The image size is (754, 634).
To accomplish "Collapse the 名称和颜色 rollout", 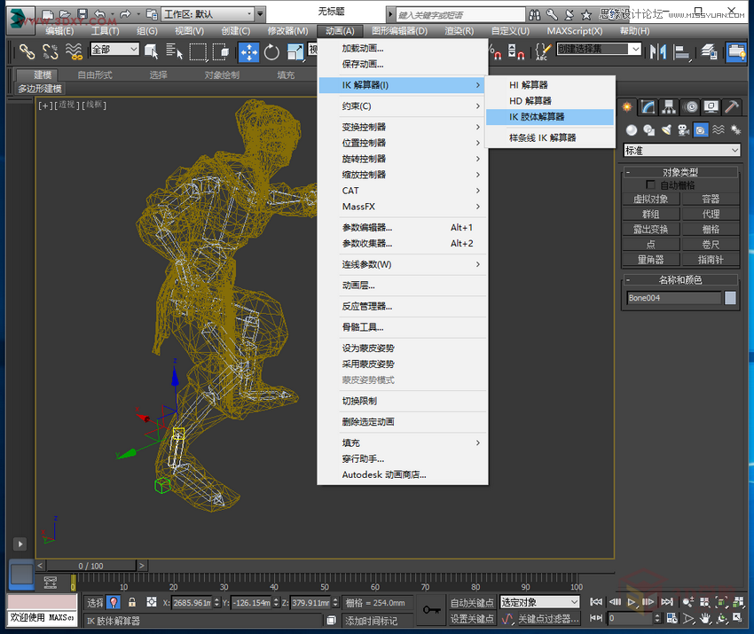I will tap(680, 279).
